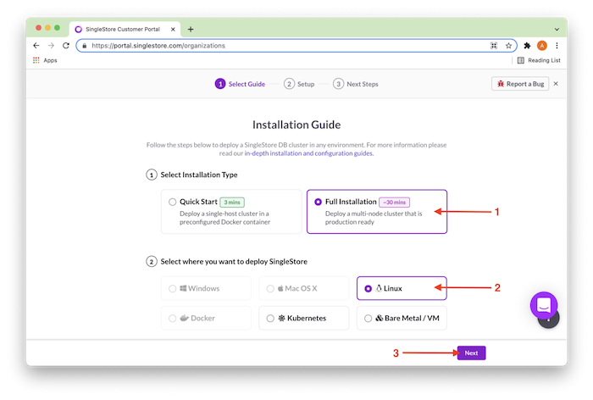Open the in-depth installation and configuration guides link
The width and height of the screenshot is (593, 400).
tap(308, 153)
